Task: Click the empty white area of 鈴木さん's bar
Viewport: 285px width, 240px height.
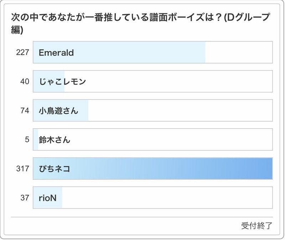Action: click(171, 140)
